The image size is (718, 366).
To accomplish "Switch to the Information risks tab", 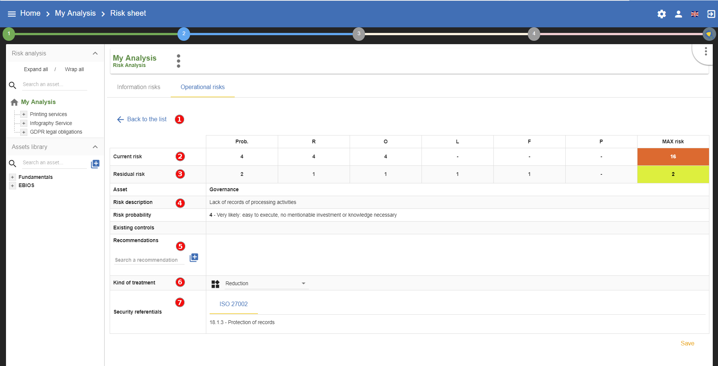I will tap(139, 87).
